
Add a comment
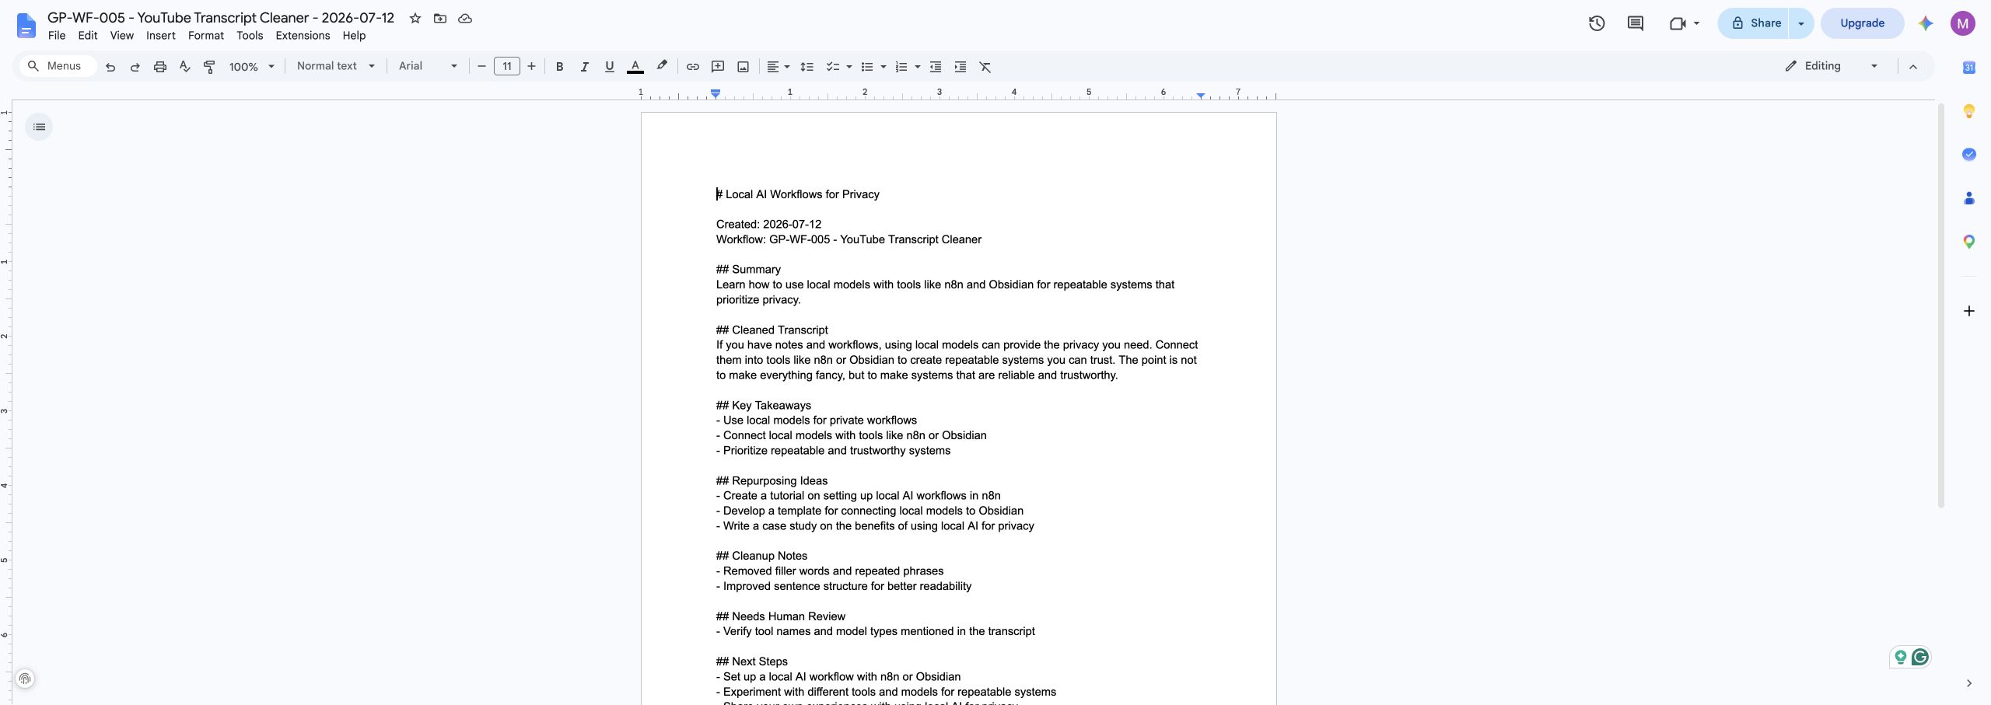pyautogui.click(x=718, y=67)
